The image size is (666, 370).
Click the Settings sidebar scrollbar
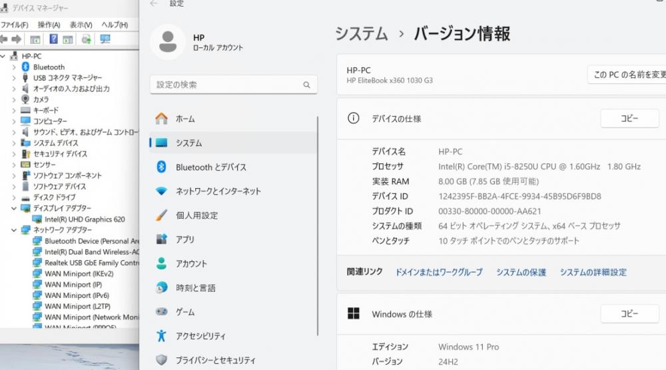318,225
